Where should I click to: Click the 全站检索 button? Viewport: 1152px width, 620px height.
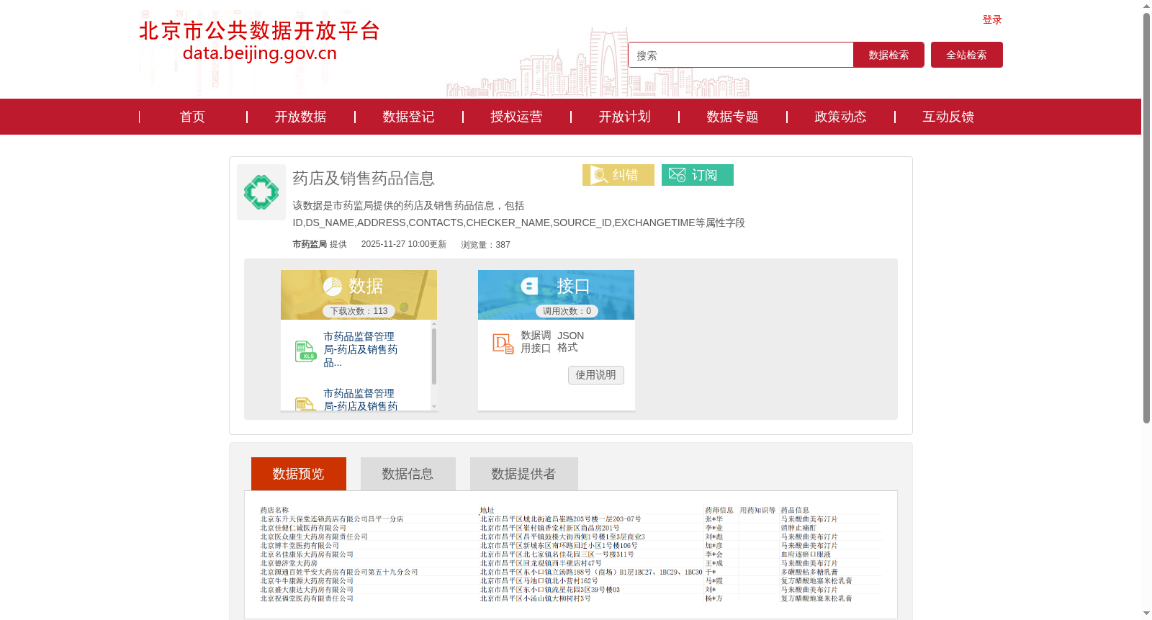(967, 55)
